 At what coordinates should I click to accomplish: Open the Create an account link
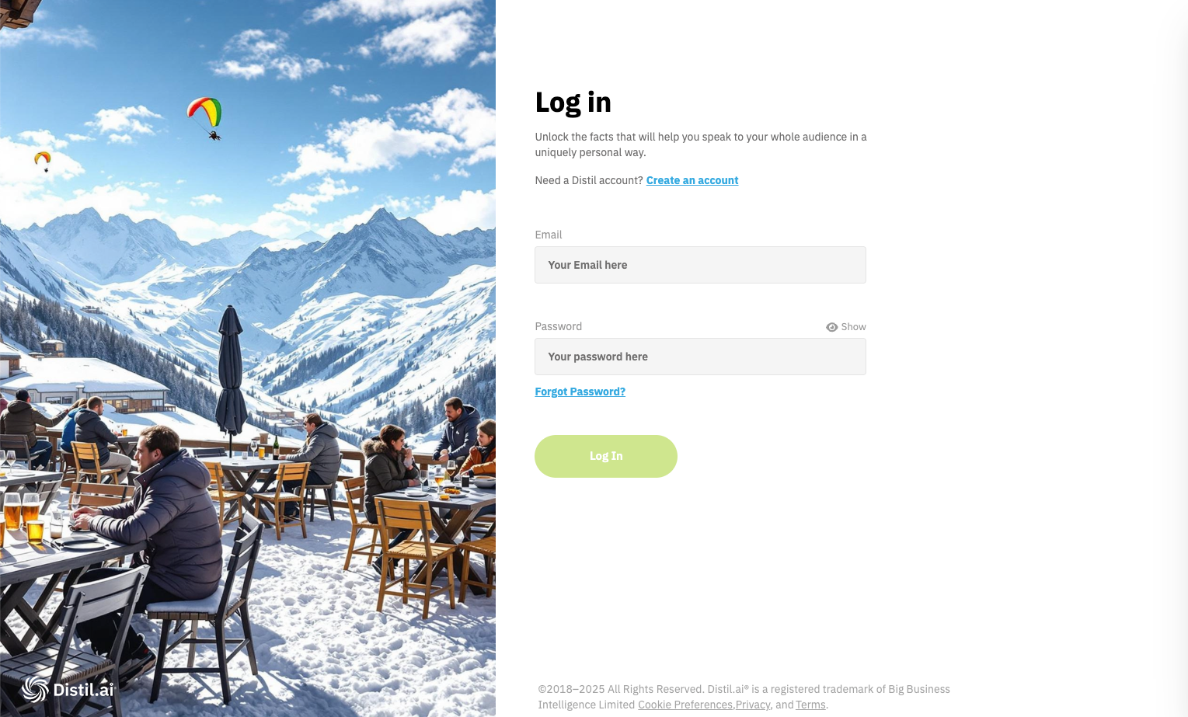pyautogui.click(x=692, y=180)
